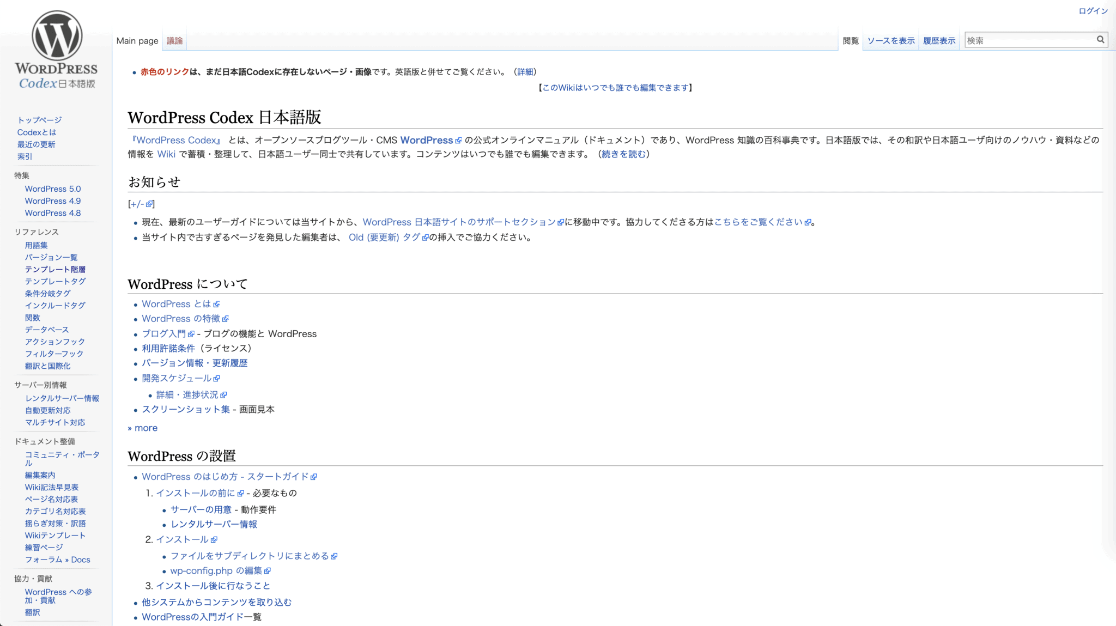This screenshot has width=1116, height=626.
Task: Click external link icon beside wp-config.php の編集
Action: (x=266, y=570)
